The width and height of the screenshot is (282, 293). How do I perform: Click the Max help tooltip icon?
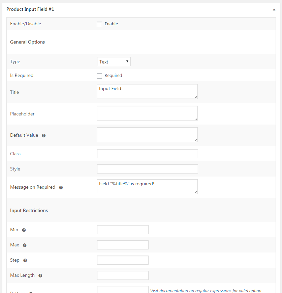[25, 245]
